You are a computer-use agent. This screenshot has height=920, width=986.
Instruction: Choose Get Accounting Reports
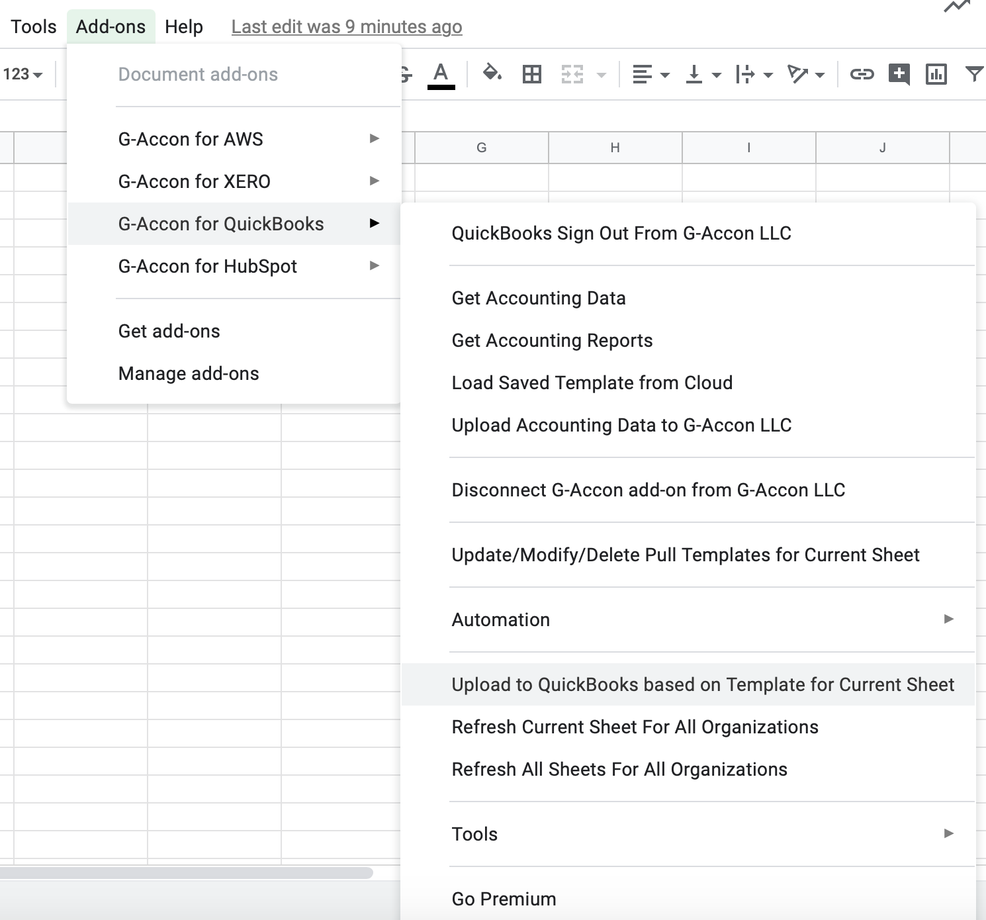[x=688, y=340]
